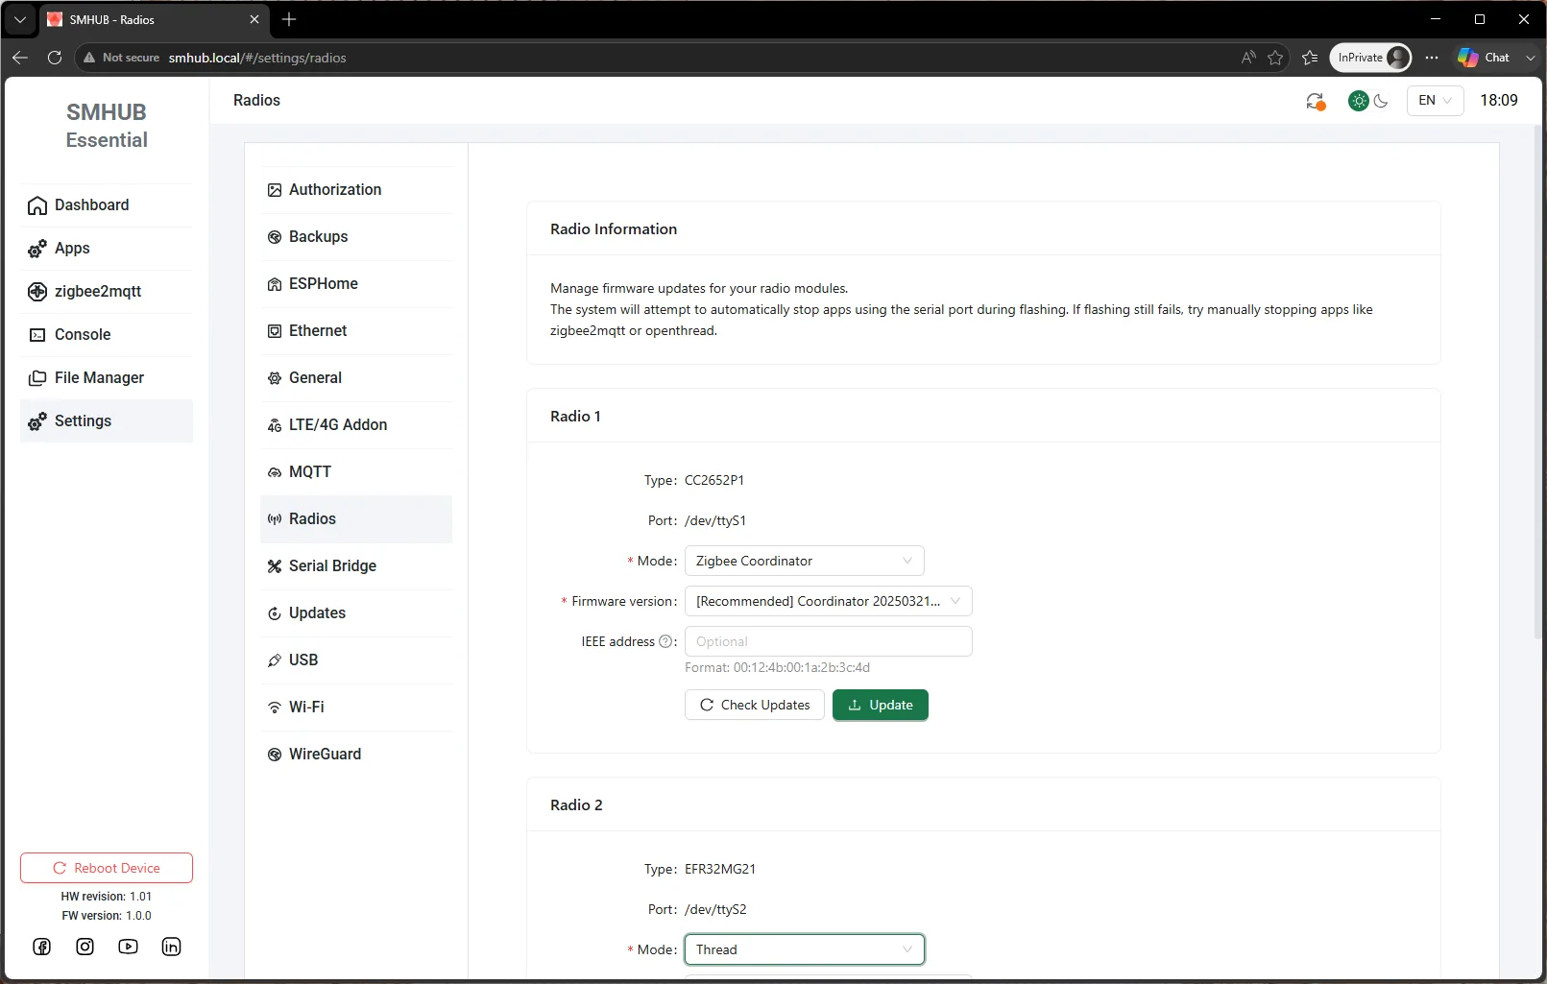
Task: Switch to dark theme moon toggle
Action: pos(1381,101)
